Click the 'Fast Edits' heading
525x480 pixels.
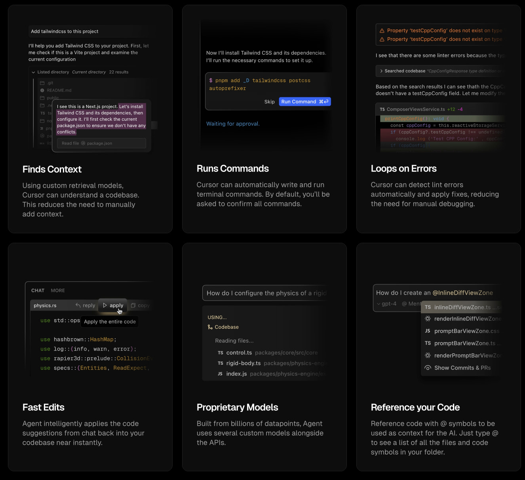44,408
